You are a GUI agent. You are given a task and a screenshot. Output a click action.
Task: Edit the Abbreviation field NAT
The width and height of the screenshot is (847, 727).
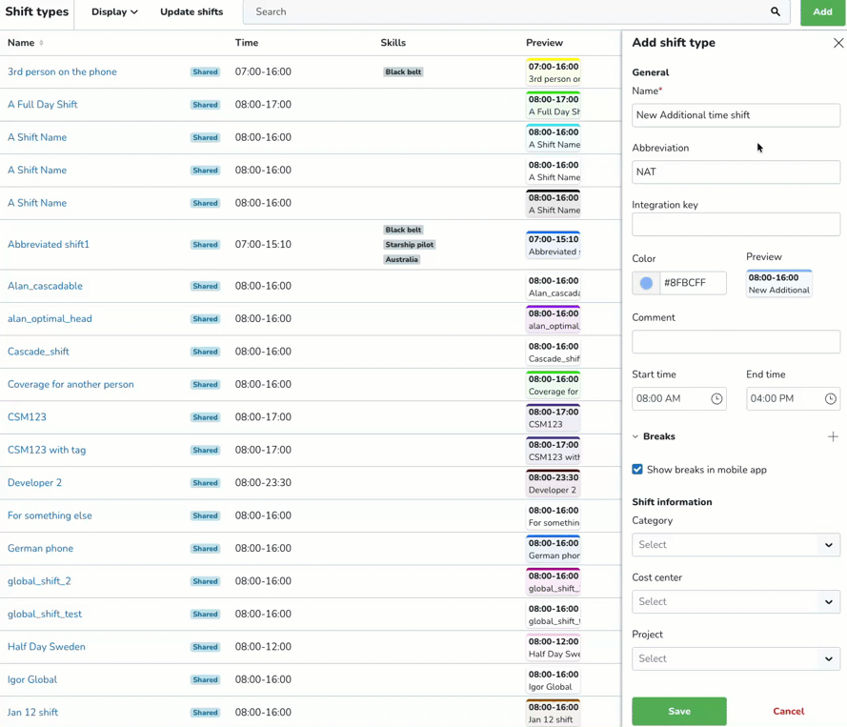pyautogui.click(x=736, y=172)
